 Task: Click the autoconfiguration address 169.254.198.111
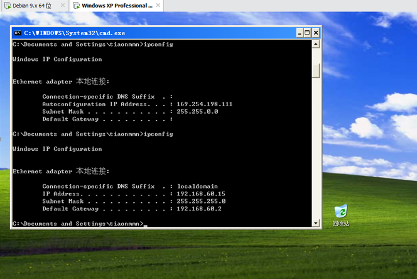(205, 104)
